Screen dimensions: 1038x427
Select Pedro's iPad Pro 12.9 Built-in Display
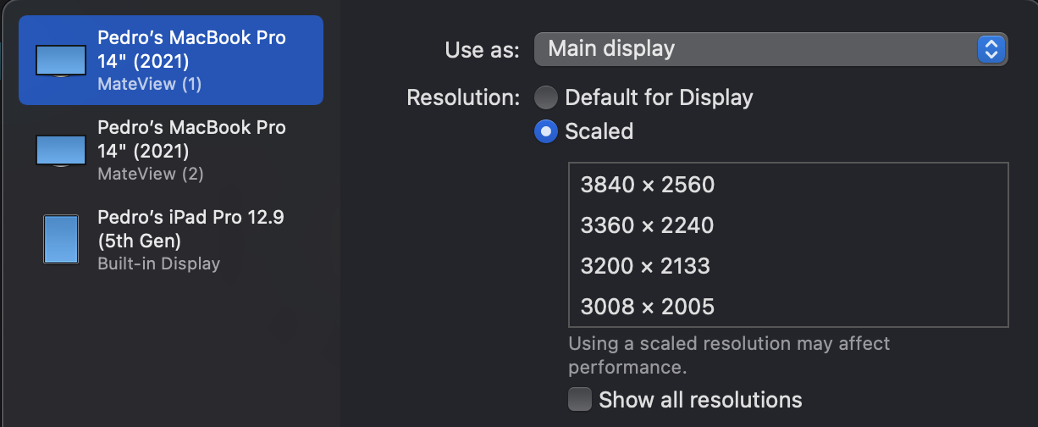(171, 240)
